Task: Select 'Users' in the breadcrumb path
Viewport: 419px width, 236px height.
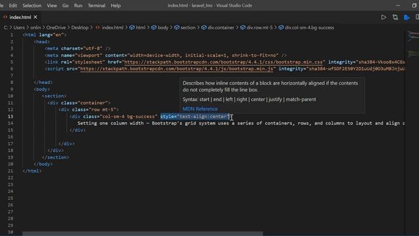Action: 19,28
